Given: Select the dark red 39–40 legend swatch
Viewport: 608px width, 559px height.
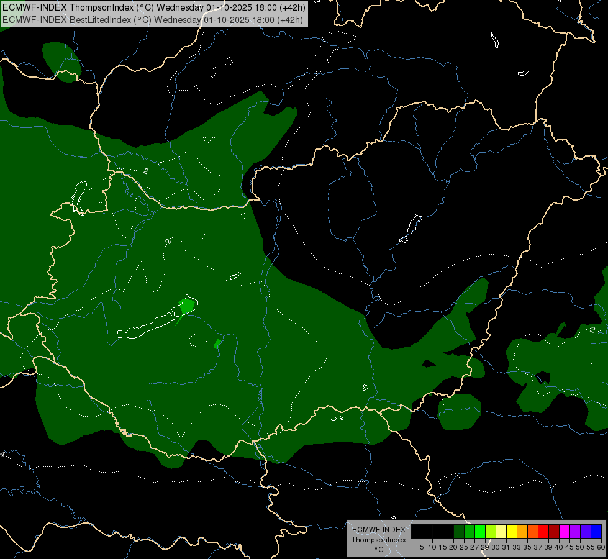Looking at the screenshot, I should point(554,532).
